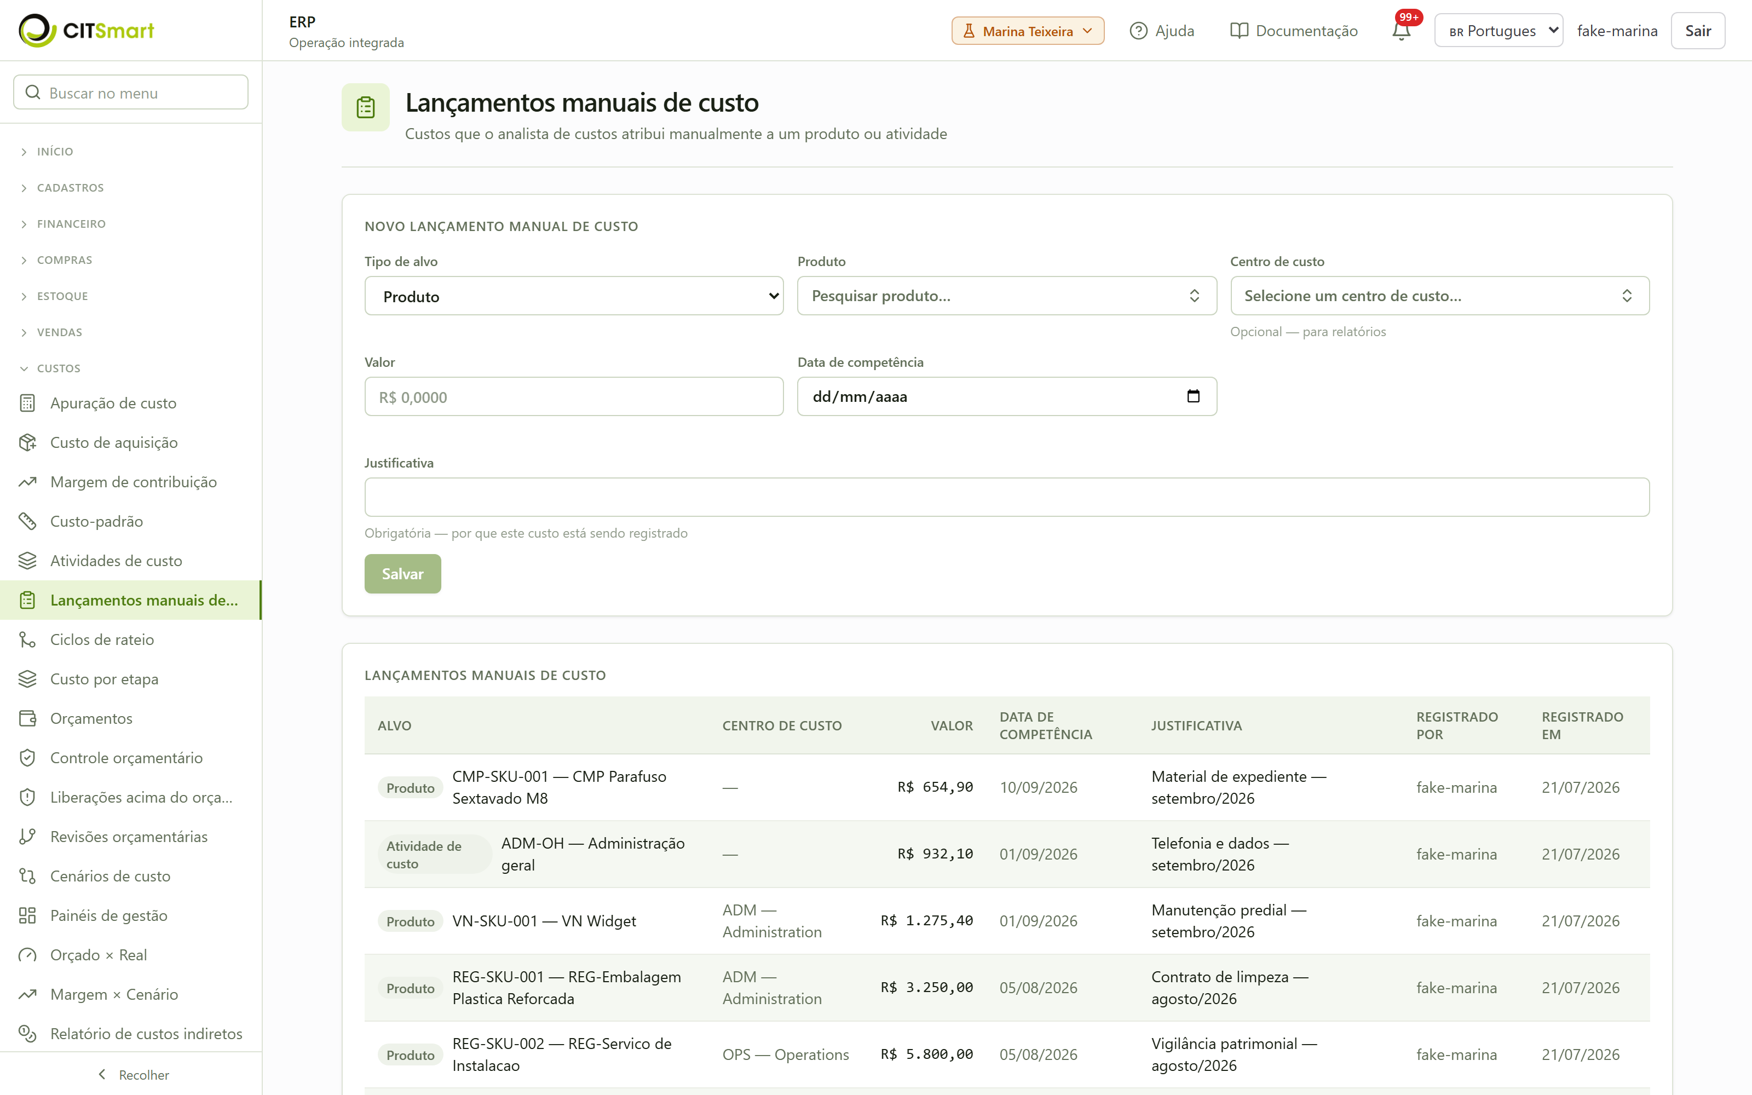Open the Marina Teixeira user dropdown
1752x1095 pixels.
pyautogui.click(x=1027, y=31)
